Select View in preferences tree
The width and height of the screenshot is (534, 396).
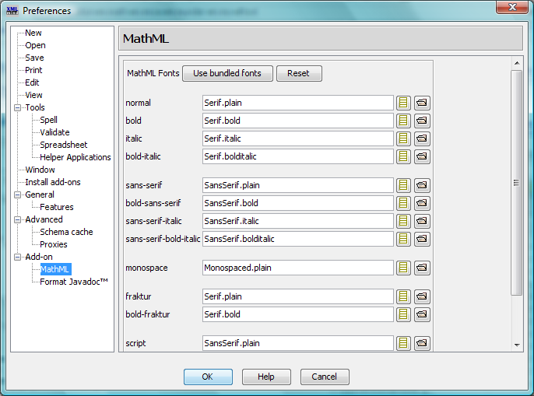pyautogui.click(x=33, y=95)
